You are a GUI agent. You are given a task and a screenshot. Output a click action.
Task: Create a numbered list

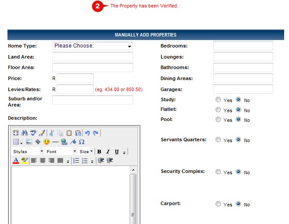click(x=76, y=161)
